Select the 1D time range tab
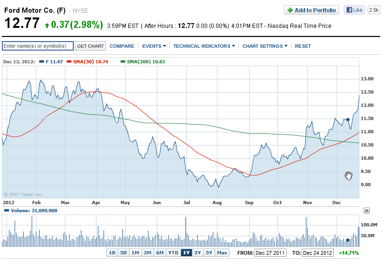383x259 pixels. (x=112, y=253)
